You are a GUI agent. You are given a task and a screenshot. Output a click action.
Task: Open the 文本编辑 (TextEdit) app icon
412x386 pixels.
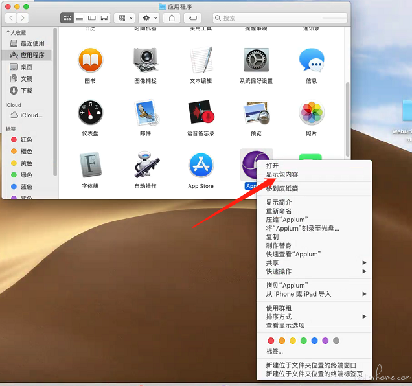click(x=201, y=60)
